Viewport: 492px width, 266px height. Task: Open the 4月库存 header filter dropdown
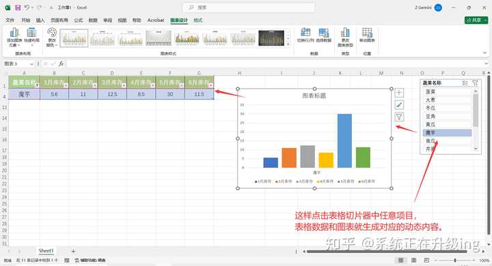152,85
